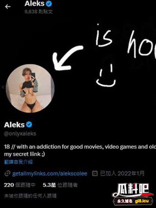Click the bio text starting with 18 //

tap(80, 150)
